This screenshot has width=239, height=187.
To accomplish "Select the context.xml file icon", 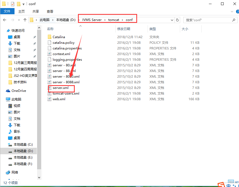I will pyautogui.click(x=49, y=54).
